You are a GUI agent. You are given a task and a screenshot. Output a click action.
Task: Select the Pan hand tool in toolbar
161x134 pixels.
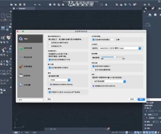click(106, 5)
